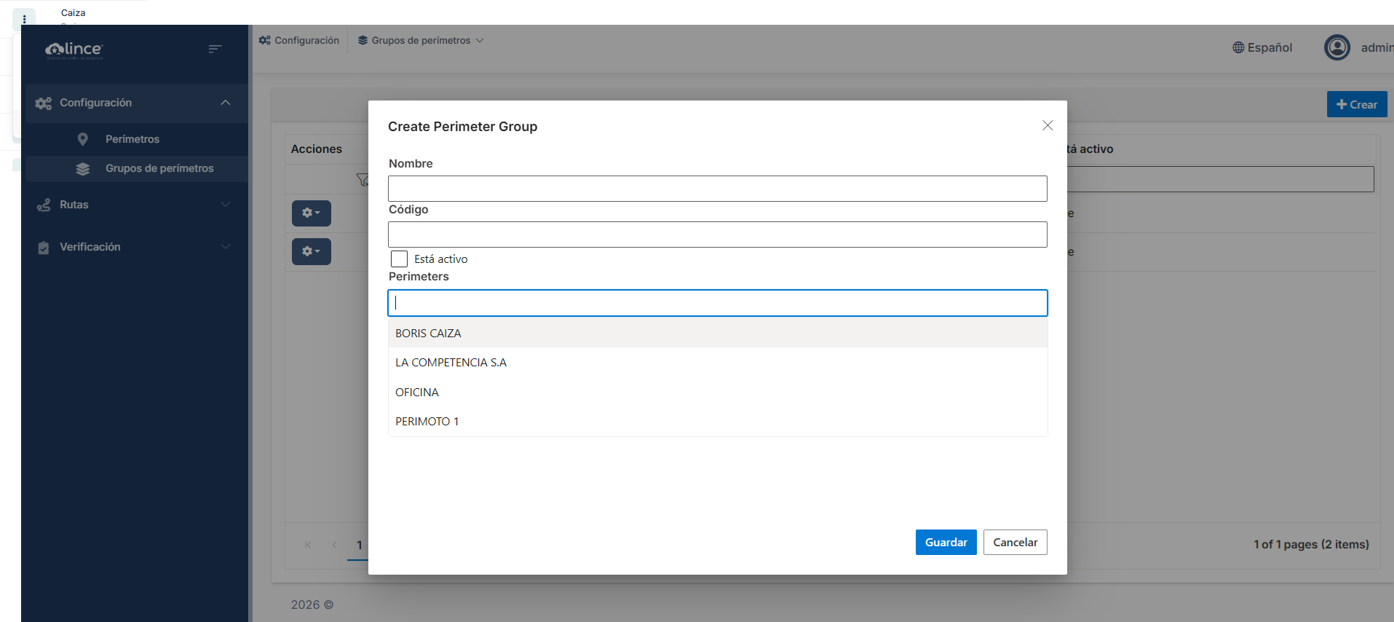Collapse the sidebar using the hamburger icon
This screenshot has width=1394, height=622.
tap(215, 49)
